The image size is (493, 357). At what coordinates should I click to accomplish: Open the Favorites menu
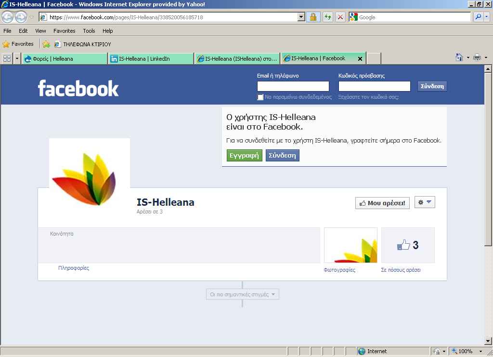[64, 31]
